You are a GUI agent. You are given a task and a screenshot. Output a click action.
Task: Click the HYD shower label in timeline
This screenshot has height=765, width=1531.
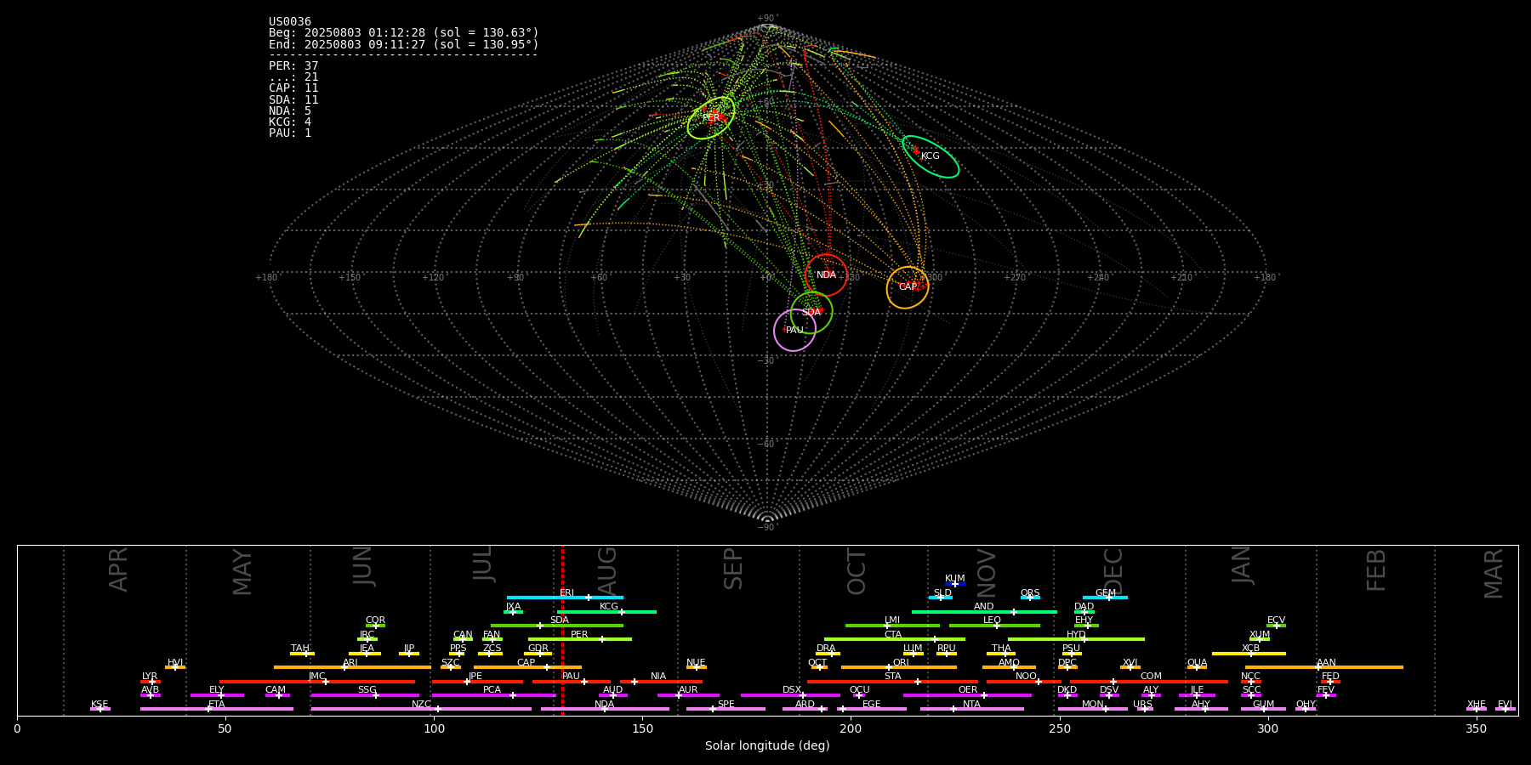coord(1077,635)
